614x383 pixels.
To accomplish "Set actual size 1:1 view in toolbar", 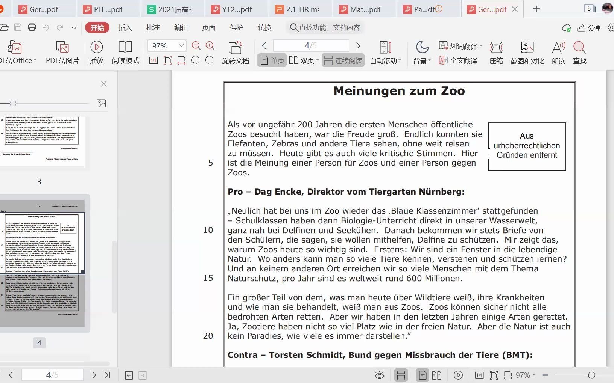I will coord(153,60).
